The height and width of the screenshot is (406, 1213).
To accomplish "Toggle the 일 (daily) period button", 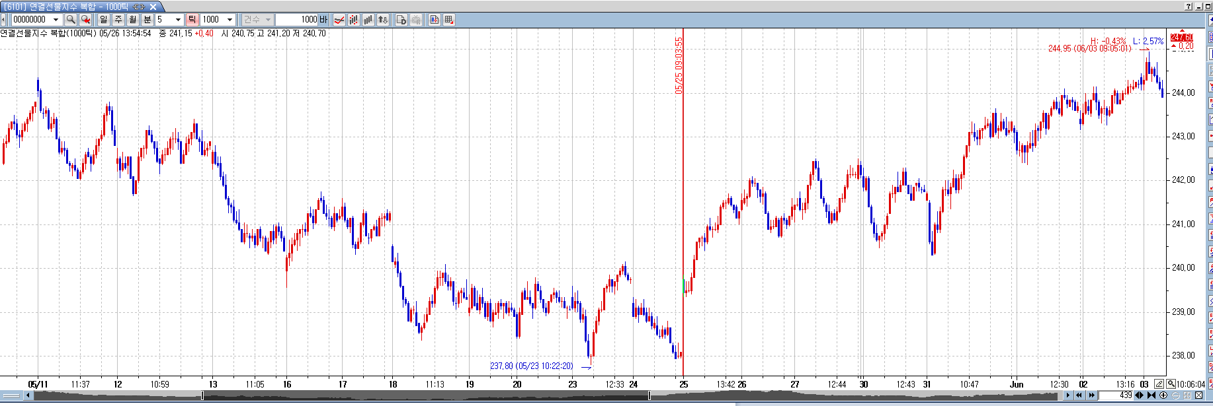I will [x=104, y=20].
